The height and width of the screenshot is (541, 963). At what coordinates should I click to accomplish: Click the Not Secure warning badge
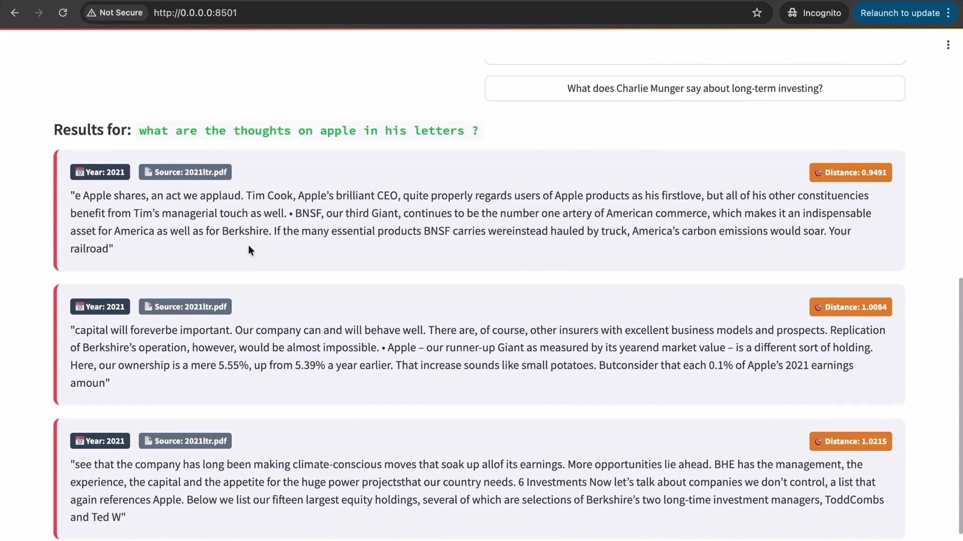click(115, 13)
